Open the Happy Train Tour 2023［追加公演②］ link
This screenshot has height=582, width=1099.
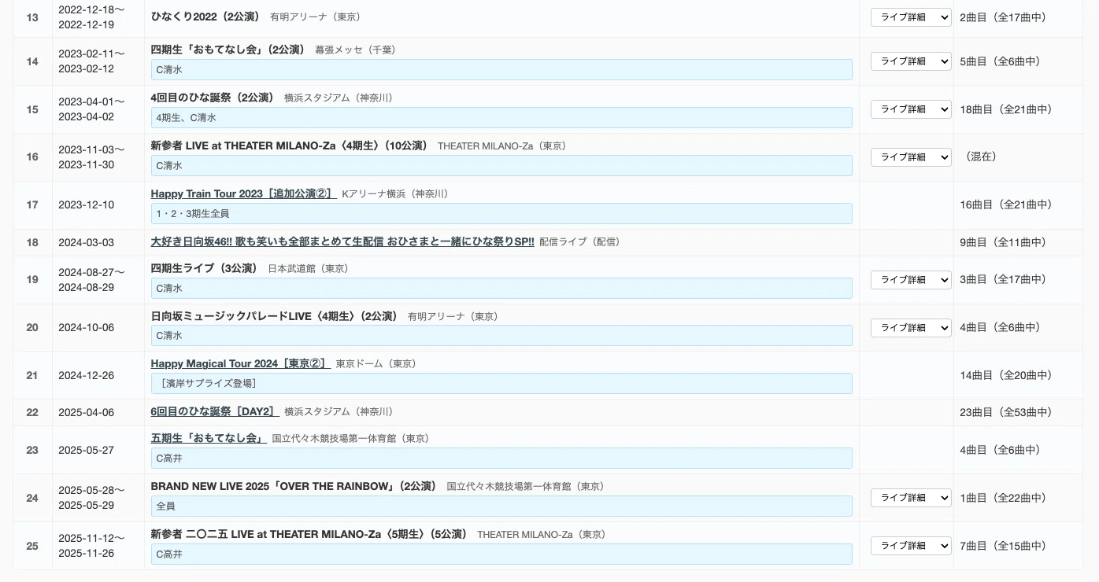pos(243,193)
